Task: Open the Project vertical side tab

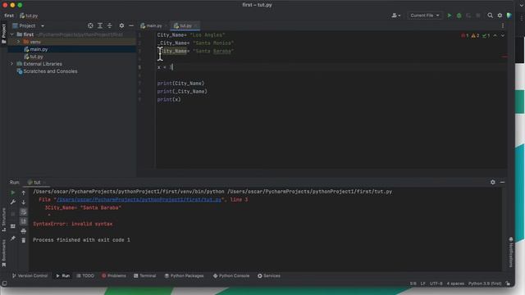Action: point(3,33)
